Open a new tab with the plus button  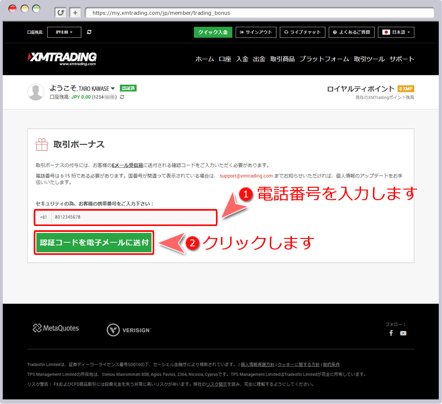click(x=75, y=12)
